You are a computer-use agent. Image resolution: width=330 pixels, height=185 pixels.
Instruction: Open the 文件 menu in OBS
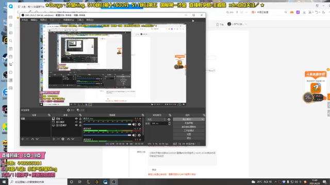click(25, 20)
